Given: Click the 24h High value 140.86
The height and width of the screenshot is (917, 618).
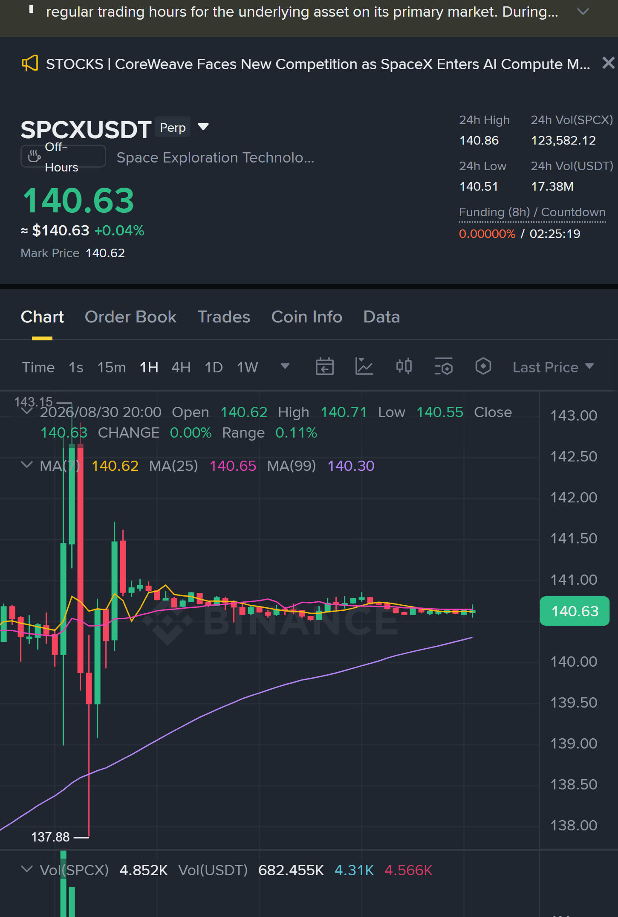Looking at the screenshot, I should coord(479,140).
